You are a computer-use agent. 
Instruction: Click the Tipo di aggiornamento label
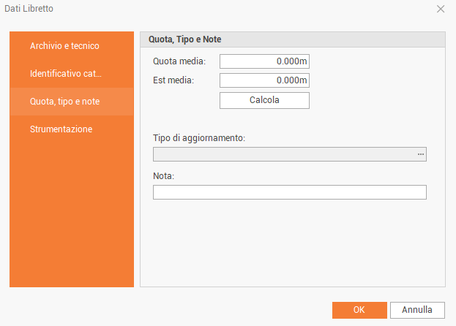(x=198, y=138)
